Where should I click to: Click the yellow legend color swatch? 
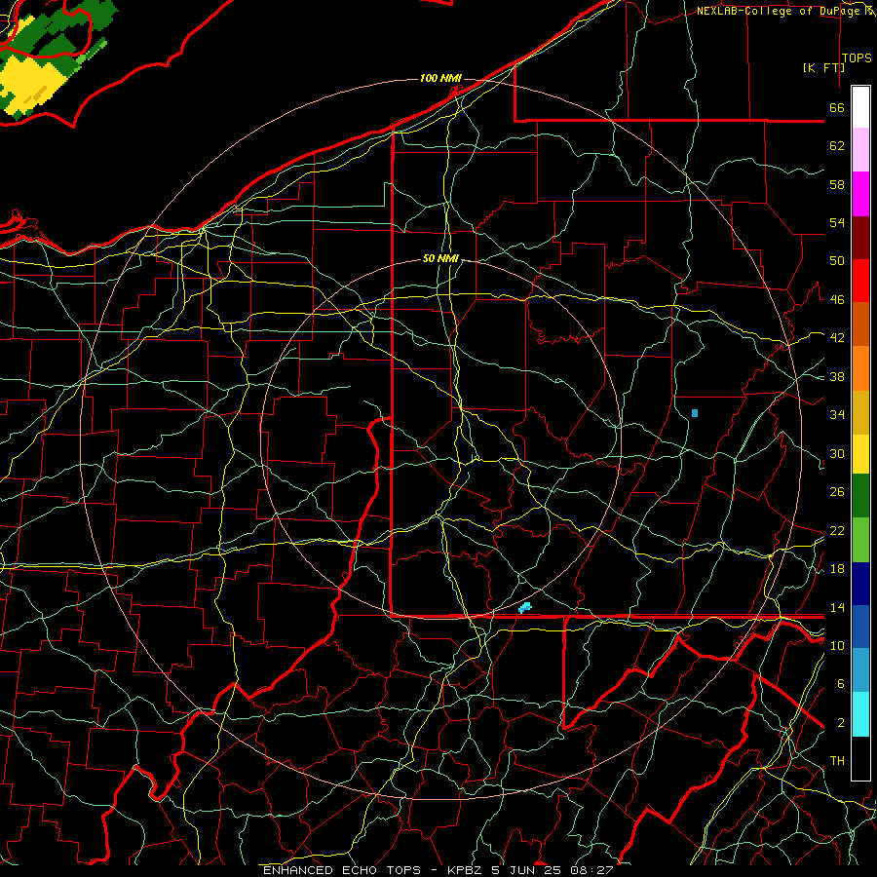click(860, 453)
